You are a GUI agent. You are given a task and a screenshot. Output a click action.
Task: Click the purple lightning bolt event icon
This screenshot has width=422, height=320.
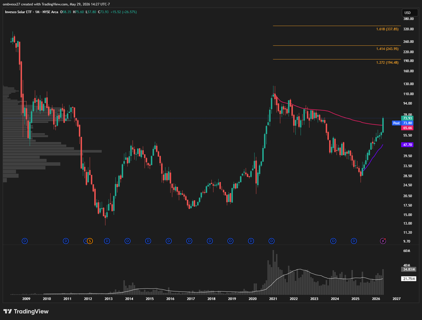(x=383, y=241)
